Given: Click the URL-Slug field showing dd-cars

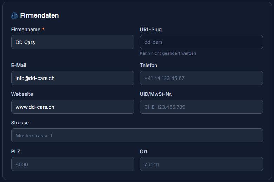Looking at the screenshot, I should (x=201, y=42).
